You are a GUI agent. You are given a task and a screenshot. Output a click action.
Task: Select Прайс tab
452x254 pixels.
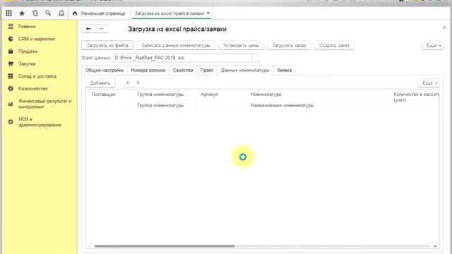coord(207,71)
